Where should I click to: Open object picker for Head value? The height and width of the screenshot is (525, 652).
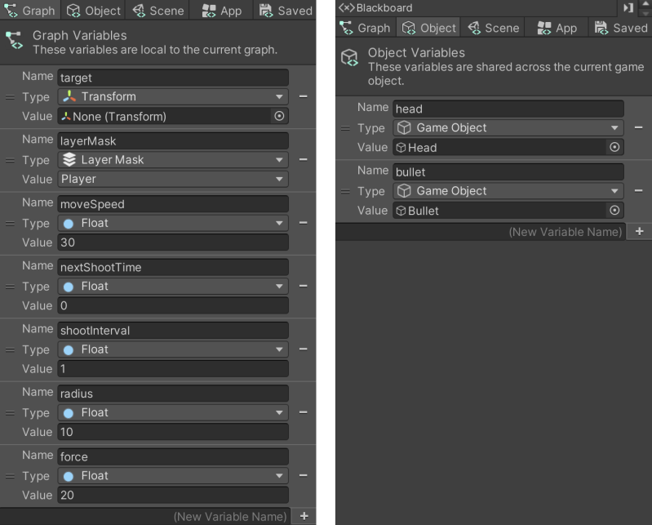tap(614, 147)
